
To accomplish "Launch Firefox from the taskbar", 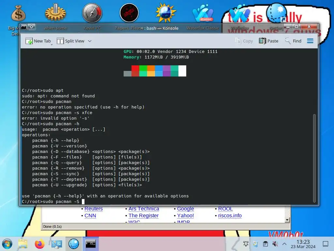I will (39, 244).
